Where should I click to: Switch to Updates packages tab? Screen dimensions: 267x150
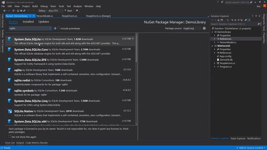(44, 22)
